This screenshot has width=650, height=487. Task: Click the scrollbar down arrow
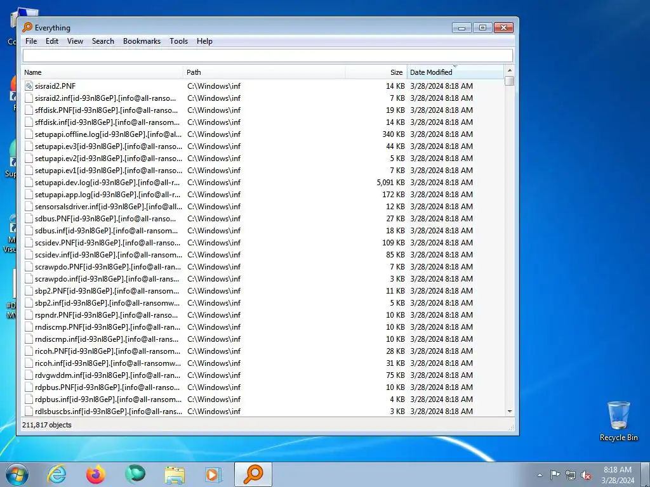coord(510,412)
